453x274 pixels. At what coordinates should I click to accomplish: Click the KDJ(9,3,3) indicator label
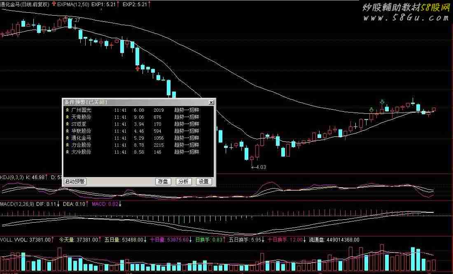pos(12,177)
